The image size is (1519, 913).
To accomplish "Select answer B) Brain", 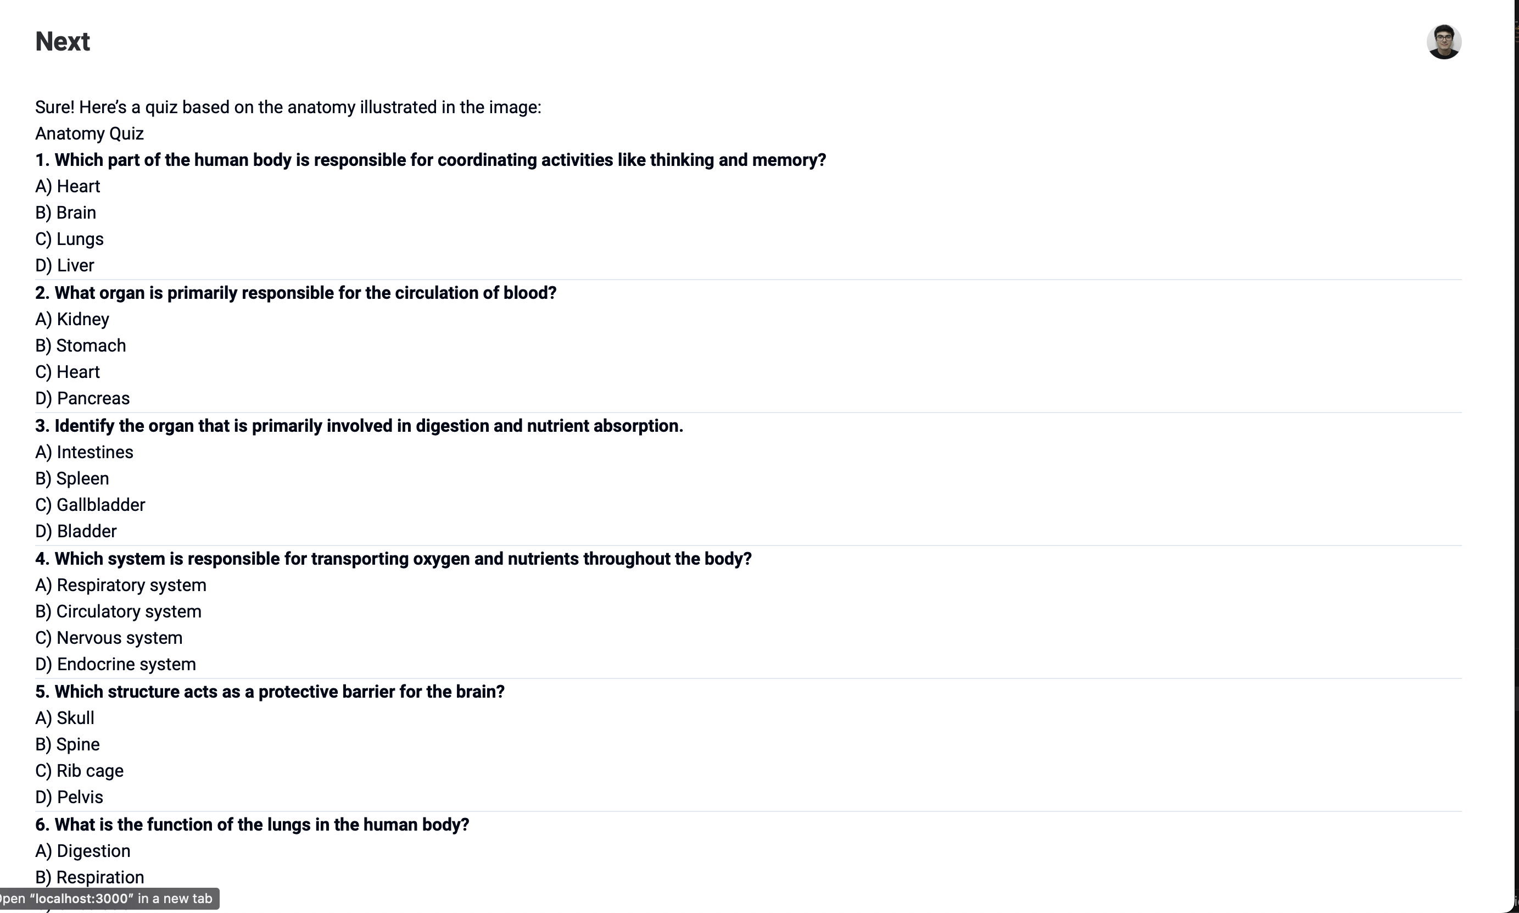I will click(x=66, y=213).
